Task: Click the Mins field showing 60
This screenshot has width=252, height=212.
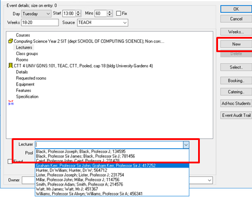Action: pos(101,13)
